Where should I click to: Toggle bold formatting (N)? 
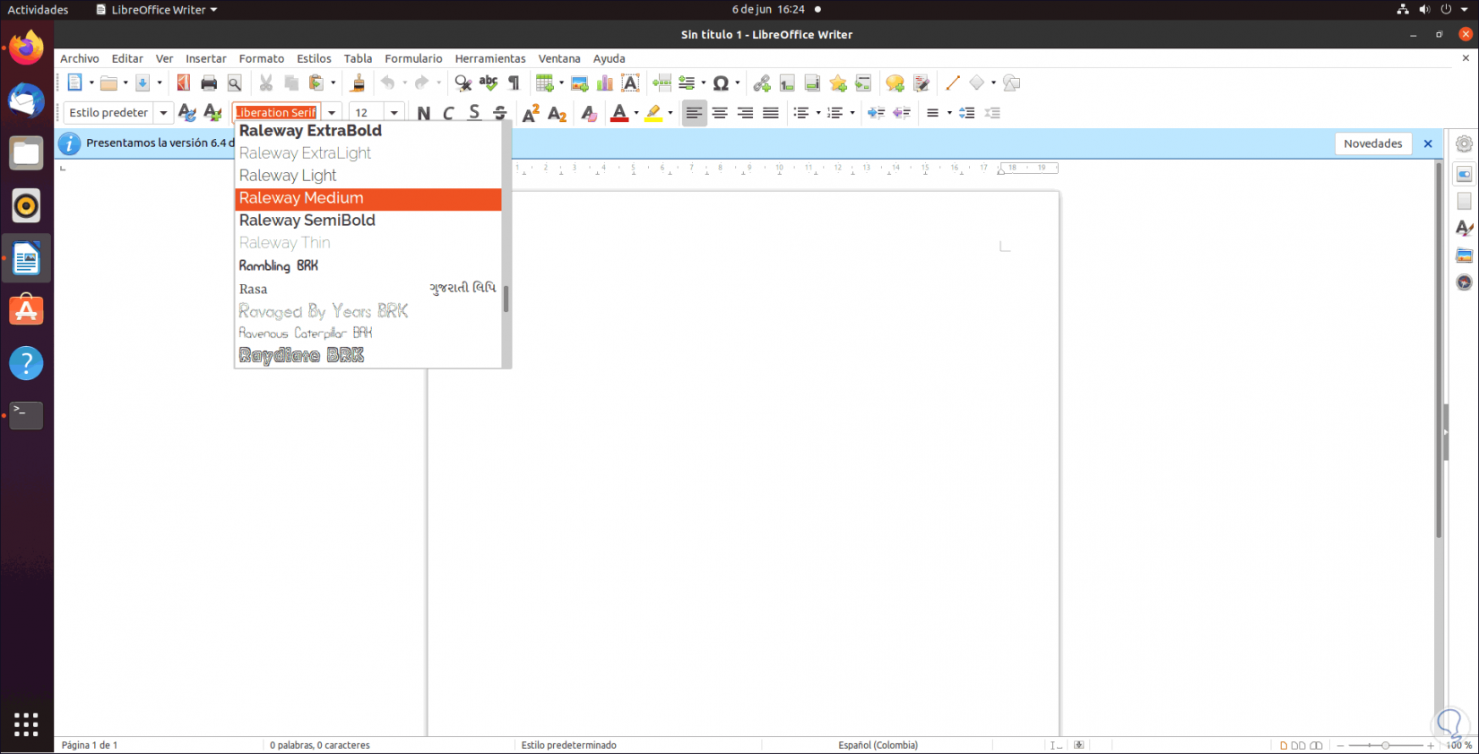click(423, 113)
